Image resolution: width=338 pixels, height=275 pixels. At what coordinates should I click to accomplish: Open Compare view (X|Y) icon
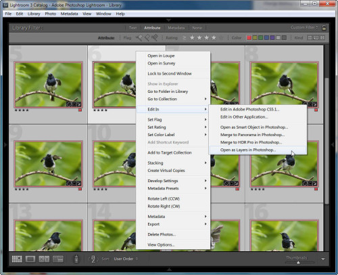(44, 259)
